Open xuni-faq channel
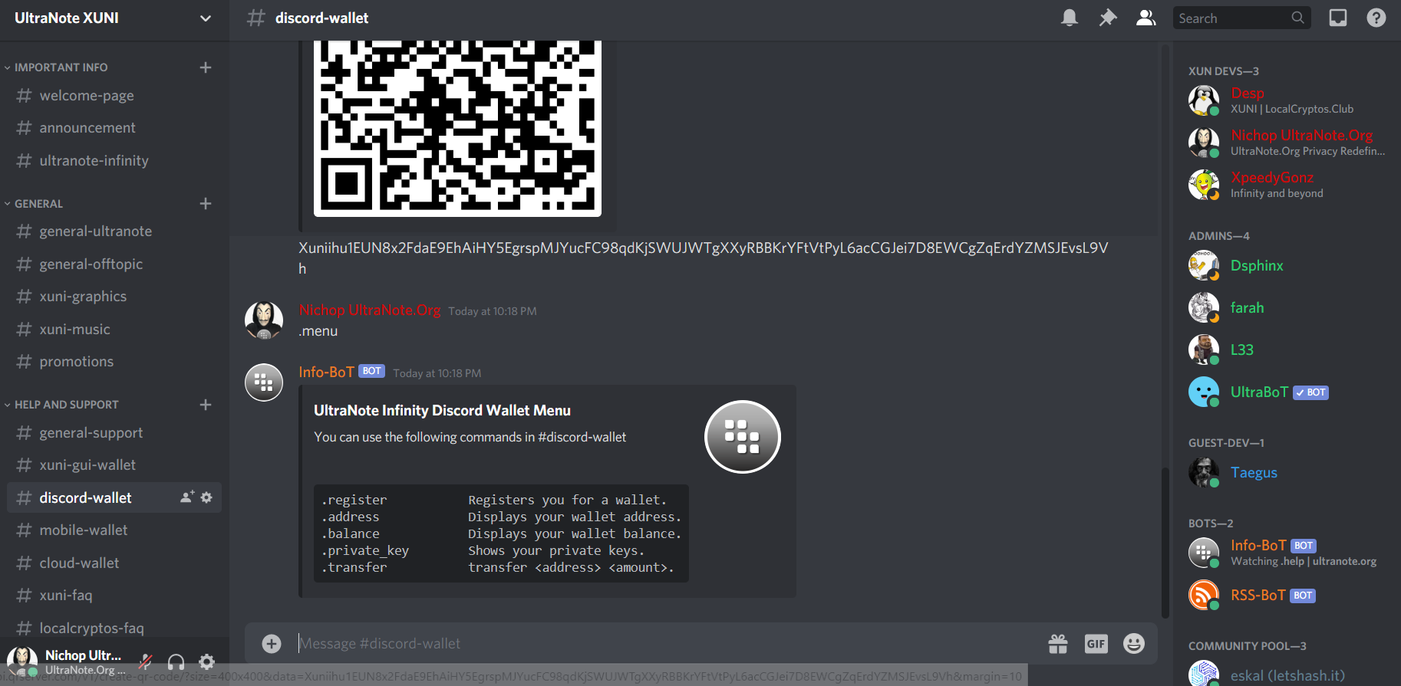Viewport: 1401px width, 686px height. pyautogui.click(x=114, y=596)
